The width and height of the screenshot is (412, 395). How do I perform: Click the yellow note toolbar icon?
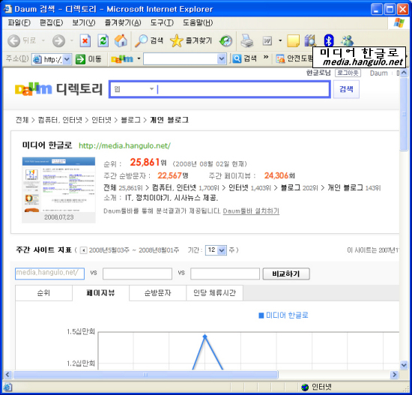[293, 40]
